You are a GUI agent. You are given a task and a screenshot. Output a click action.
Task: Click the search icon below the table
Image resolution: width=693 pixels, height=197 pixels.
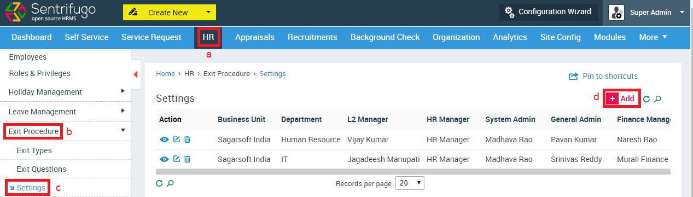coord(171,183)
